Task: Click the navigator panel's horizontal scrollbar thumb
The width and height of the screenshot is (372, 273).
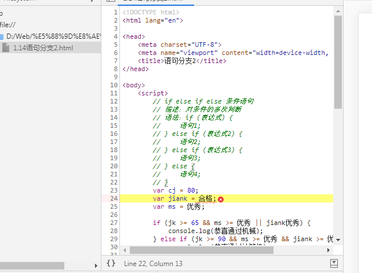Action: pos(32,265)
